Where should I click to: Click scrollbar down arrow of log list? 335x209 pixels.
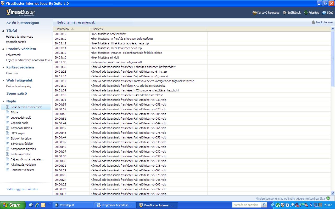tap(333, 193)
